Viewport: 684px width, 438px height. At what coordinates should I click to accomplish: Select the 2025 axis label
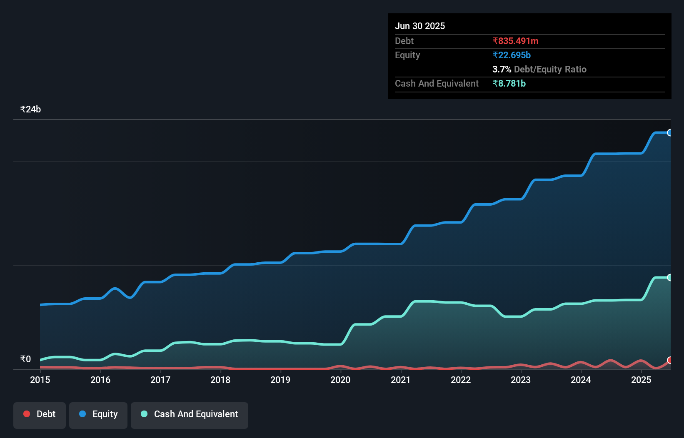(641, 380)
